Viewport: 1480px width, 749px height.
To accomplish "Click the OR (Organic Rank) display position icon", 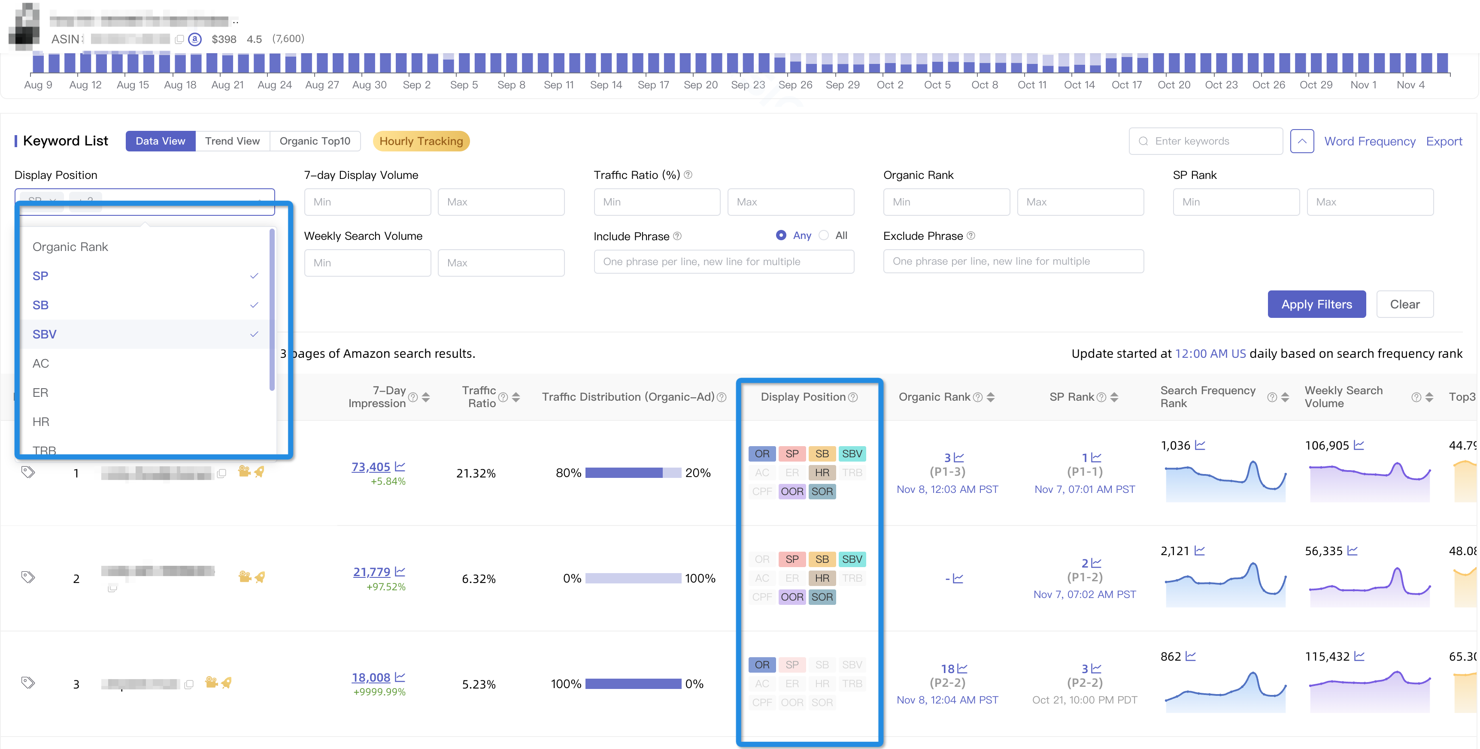I will (761, 453).
